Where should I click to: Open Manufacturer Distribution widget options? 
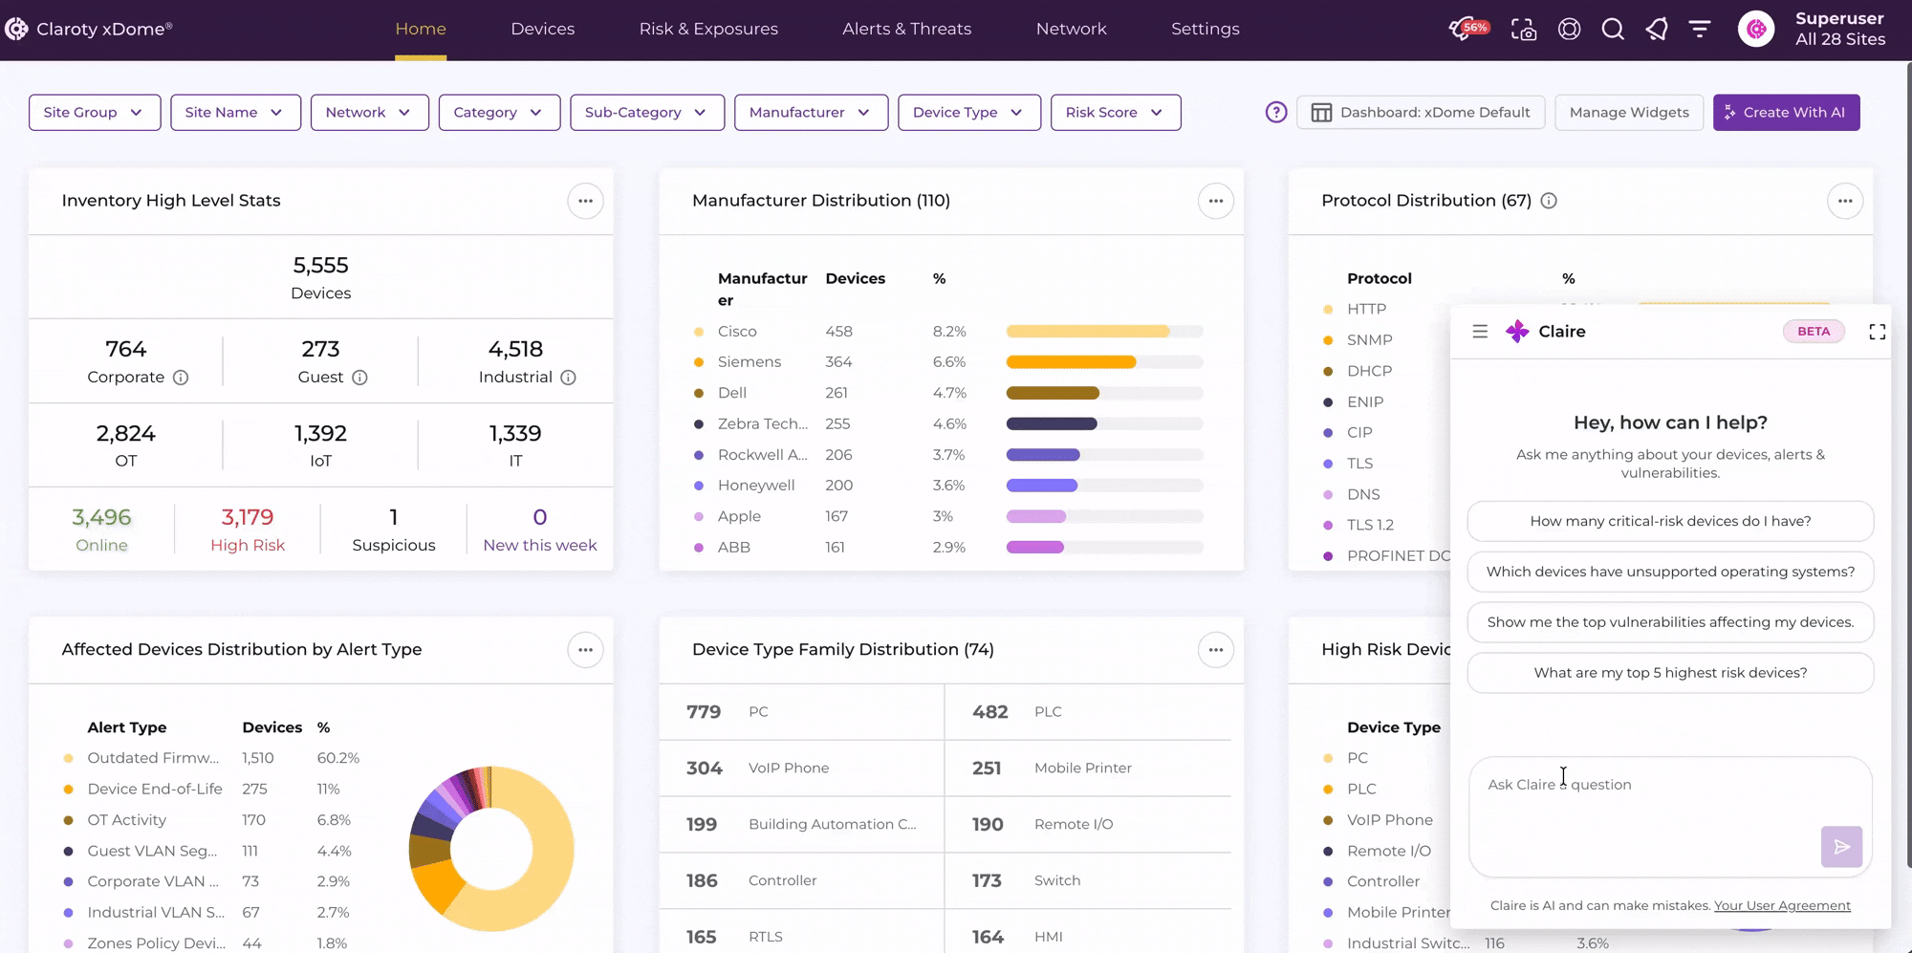[x=1215, y=201]
